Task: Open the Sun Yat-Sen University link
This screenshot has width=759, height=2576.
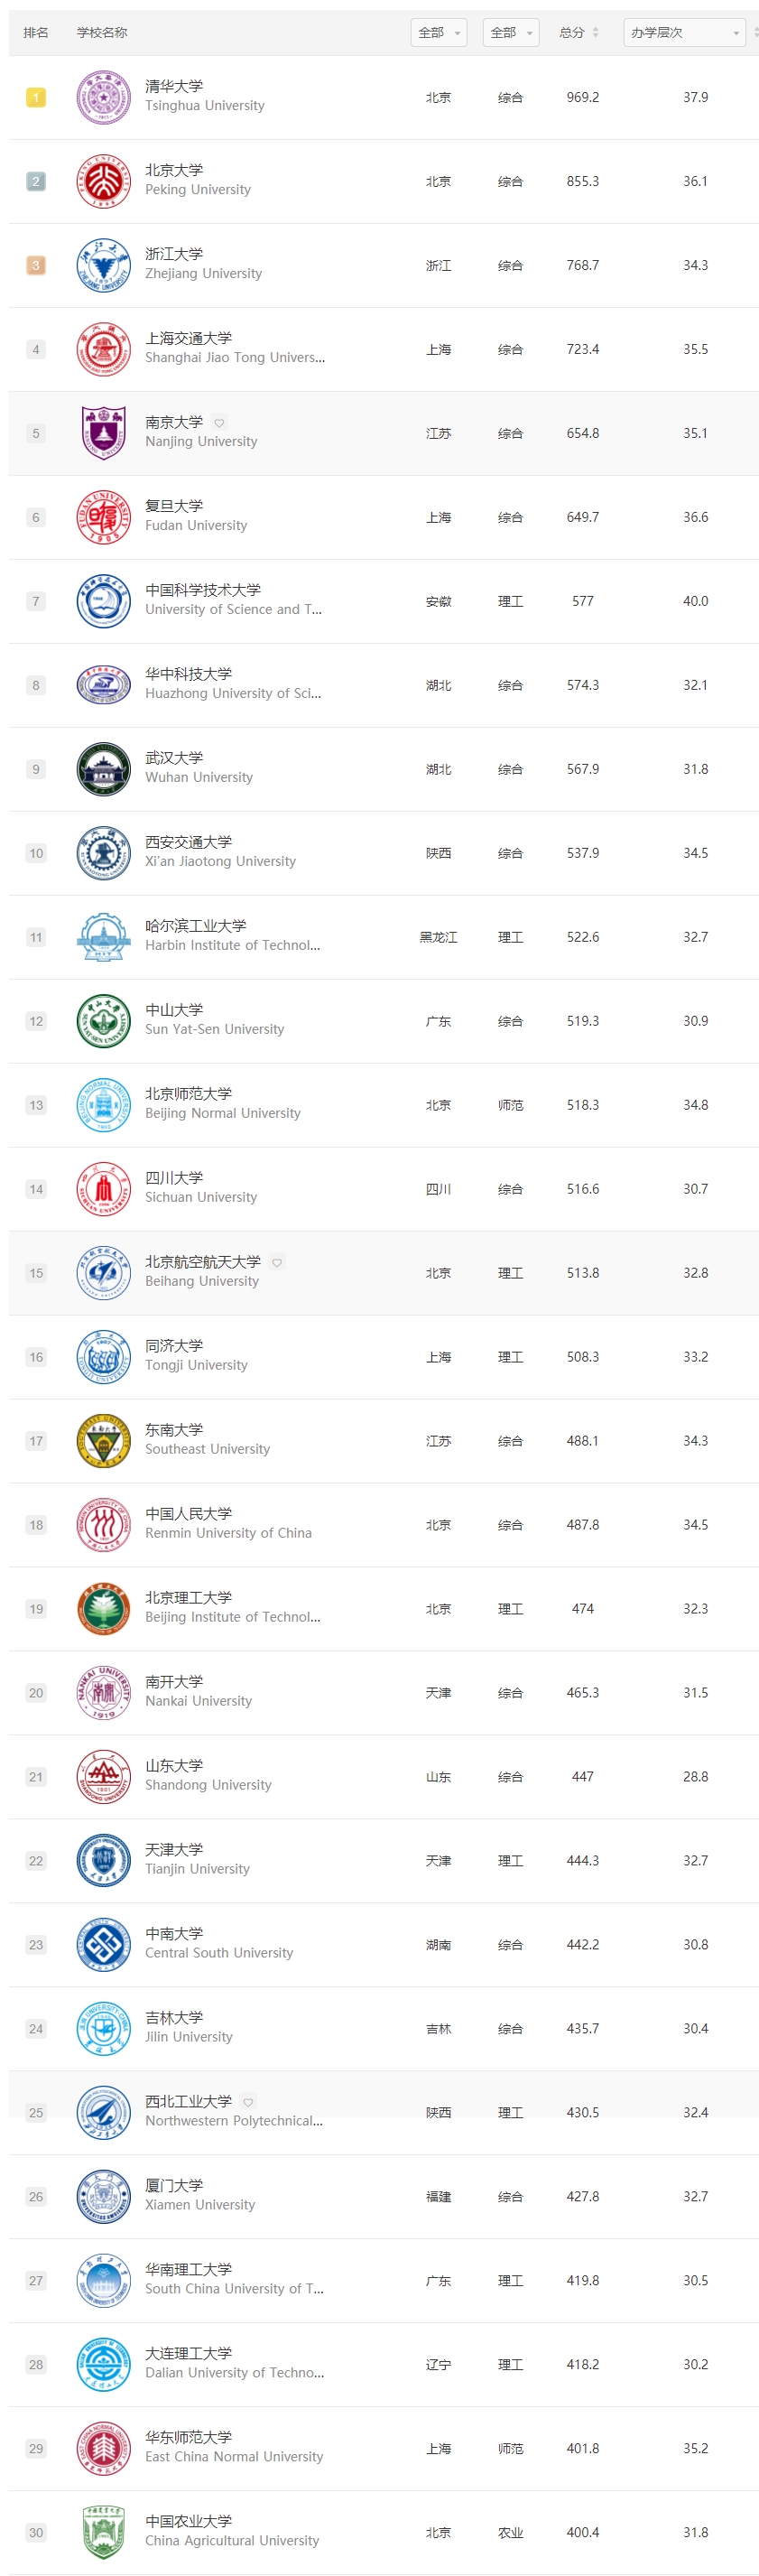Action: pos(214,1029)
